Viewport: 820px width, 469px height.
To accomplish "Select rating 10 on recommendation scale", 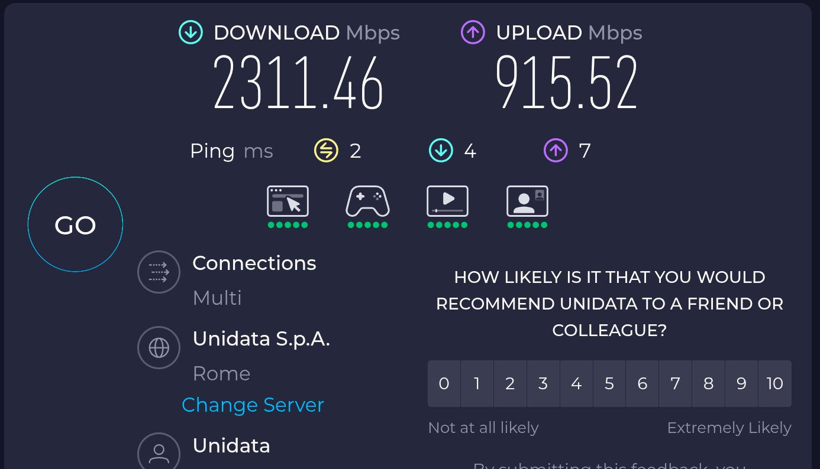I will (x=774, y=384).
